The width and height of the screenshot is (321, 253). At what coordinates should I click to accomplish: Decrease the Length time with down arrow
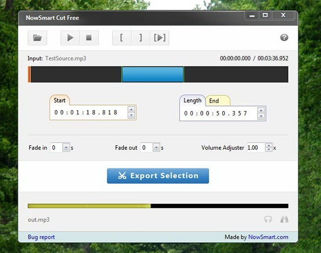(x=261, y=116)
